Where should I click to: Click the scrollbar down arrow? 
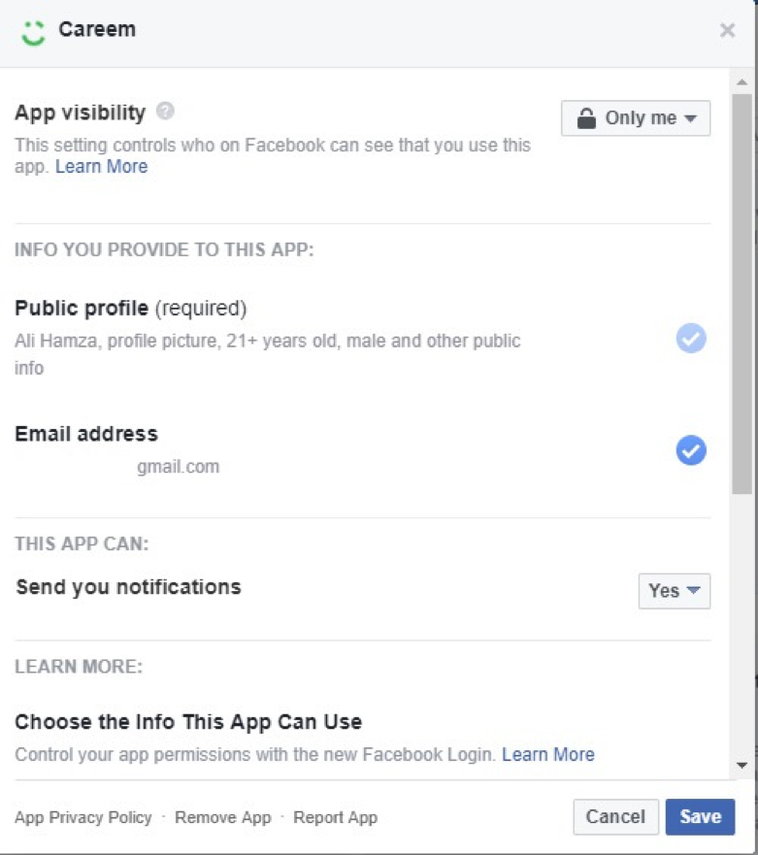742,766
